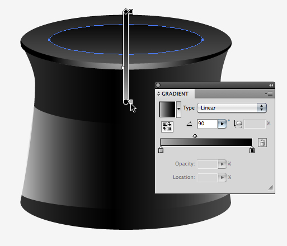The image size is (287, 246).
Task: Select the gray left gradient stop
Action: (x=161, y=150)
